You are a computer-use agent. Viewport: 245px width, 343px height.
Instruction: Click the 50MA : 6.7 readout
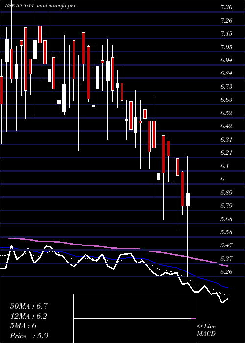click(x=28, y=306)
